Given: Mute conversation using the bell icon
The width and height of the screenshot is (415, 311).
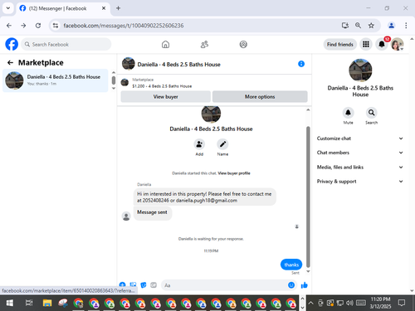Looking at the screenshot, I should pos(348,113).
